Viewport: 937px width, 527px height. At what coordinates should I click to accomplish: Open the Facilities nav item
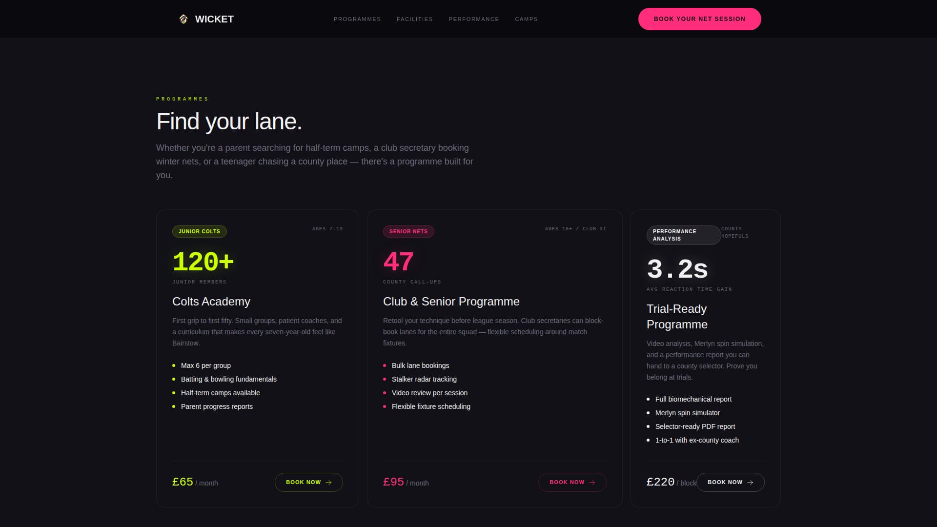coord(415,19)
